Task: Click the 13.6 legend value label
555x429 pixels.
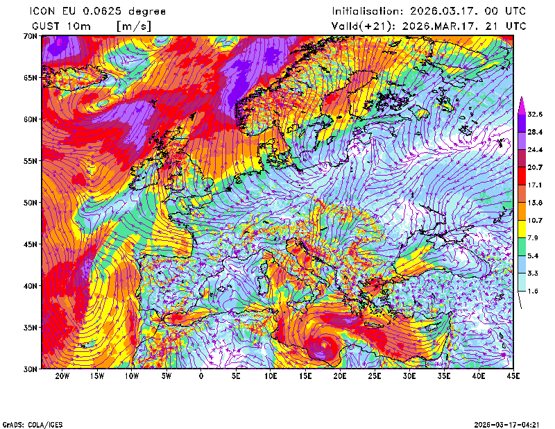Action: pos(535,203)
